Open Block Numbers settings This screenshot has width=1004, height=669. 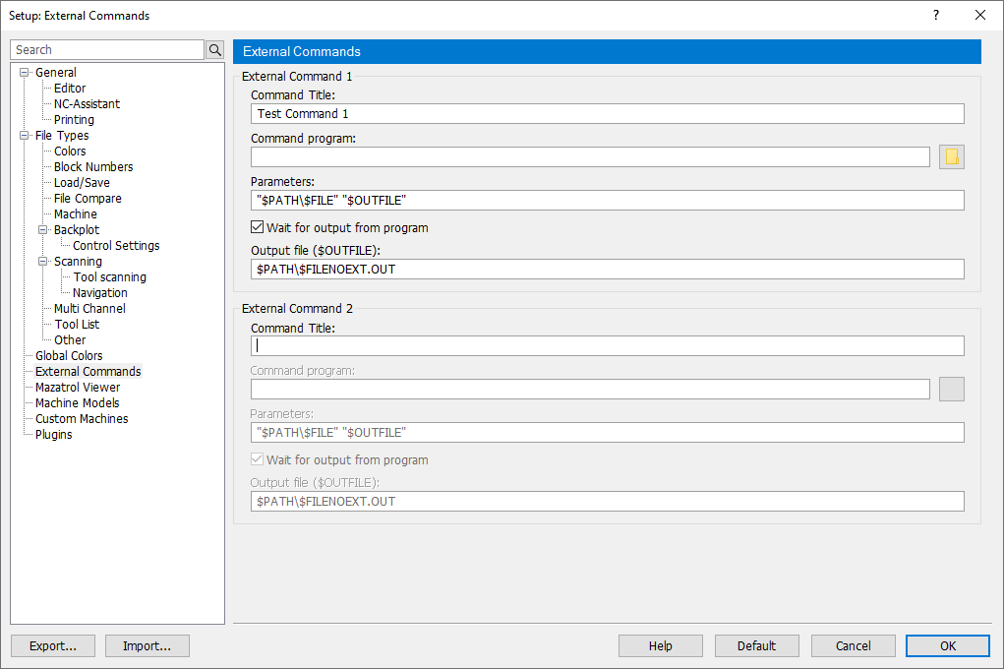[93, 166]
